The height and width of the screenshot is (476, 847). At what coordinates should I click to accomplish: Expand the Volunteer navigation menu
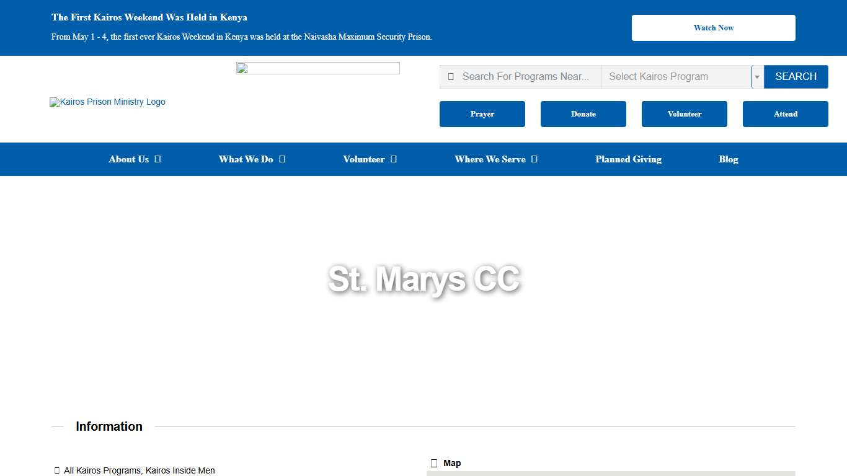click(369, 159)
